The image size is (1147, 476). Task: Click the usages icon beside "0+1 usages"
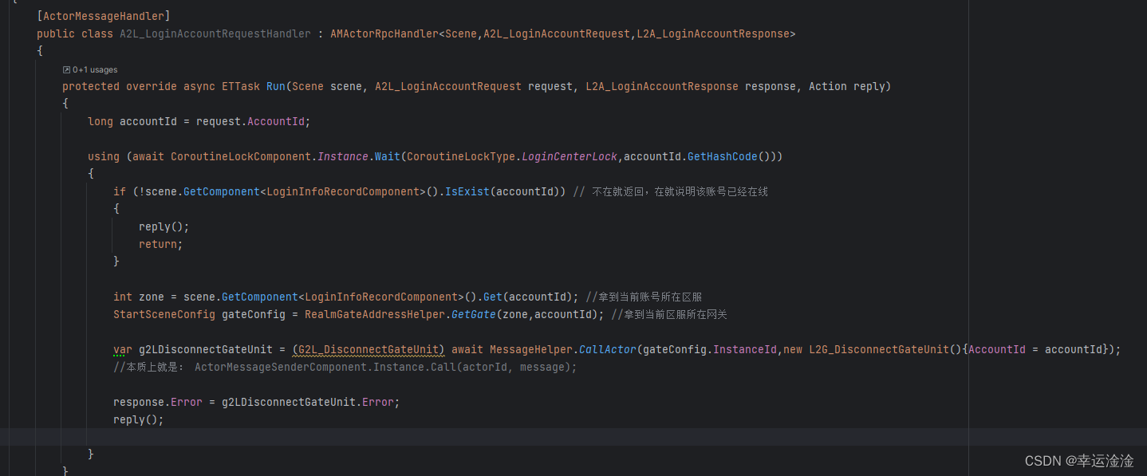[66, 70]
